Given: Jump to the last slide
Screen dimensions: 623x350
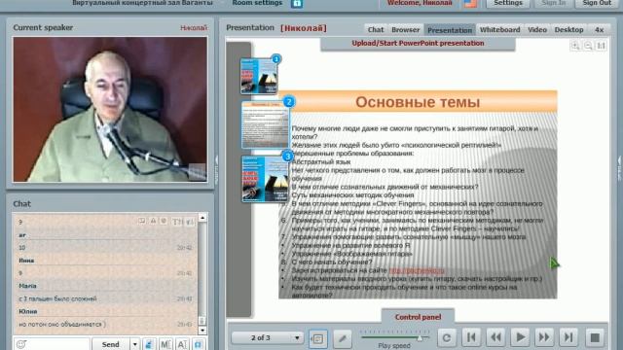Looking at the screenshot, I should 568,337.
